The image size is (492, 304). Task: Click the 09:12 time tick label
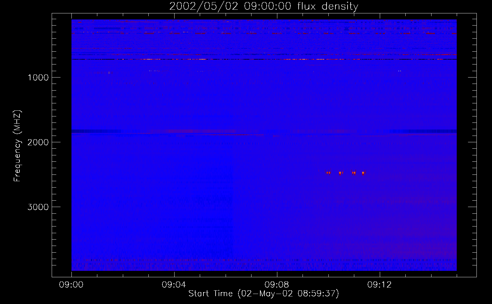click(379, 285)
